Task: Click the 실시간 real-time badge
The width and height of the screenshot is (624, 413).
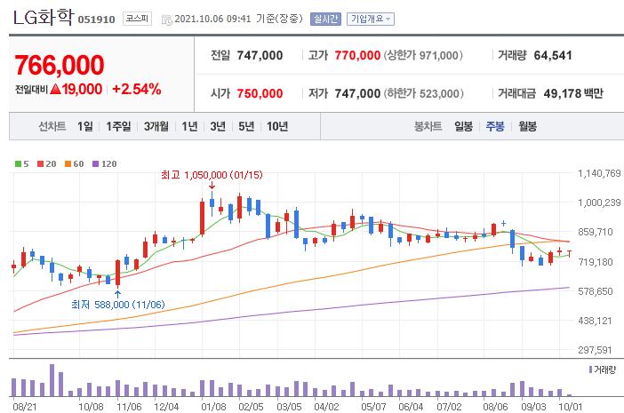Action: 325,19
